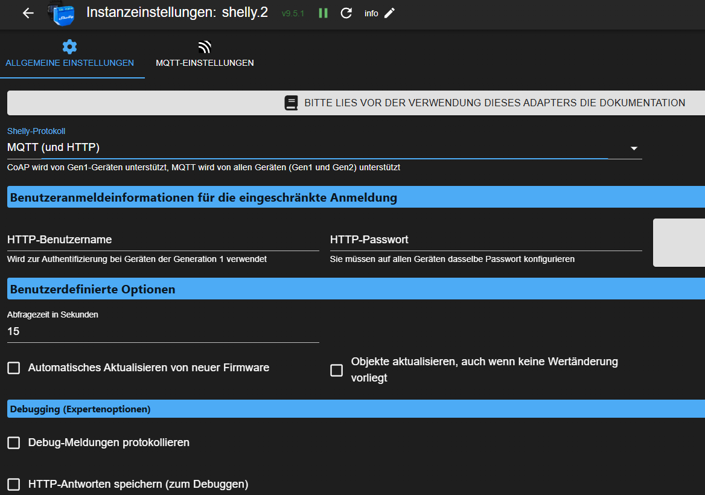Open Allgemeine Einstellungen tab
This screenshot has height=495, width=705.
(x=70, y=63)
